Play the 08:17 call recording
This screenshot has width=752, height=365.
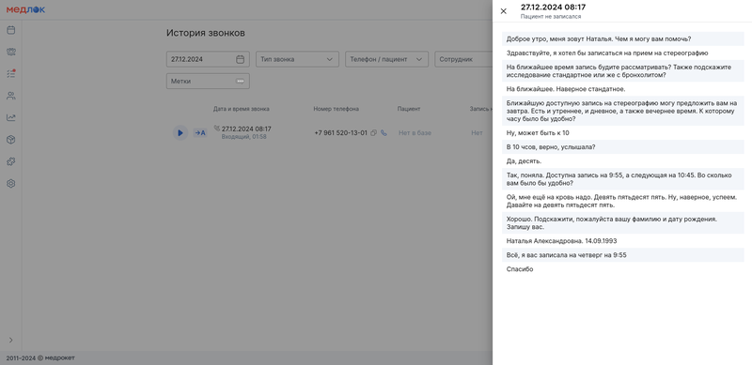click(180, 132)
